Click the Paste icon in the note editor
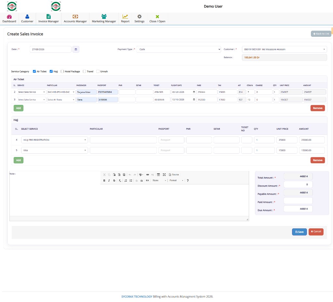 114,175
